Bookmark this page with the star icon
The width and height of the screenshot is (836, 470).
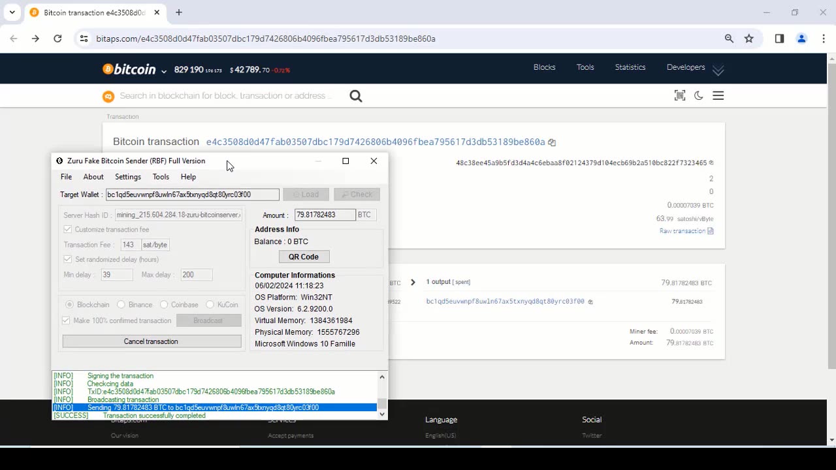coord(749,39)
